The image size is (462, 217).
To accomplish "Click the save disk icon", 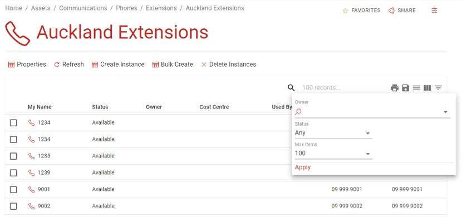I will 405,88.
